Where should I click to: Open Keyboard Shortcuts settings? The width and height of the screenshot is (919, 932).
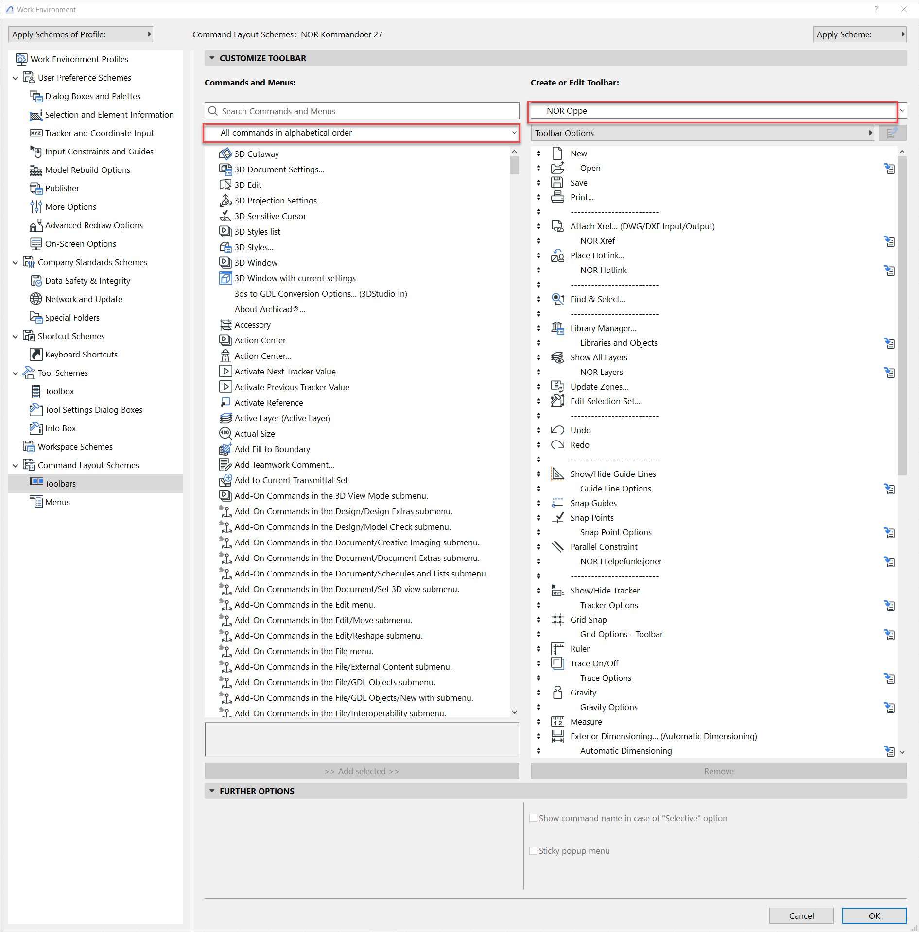(81, 355)
